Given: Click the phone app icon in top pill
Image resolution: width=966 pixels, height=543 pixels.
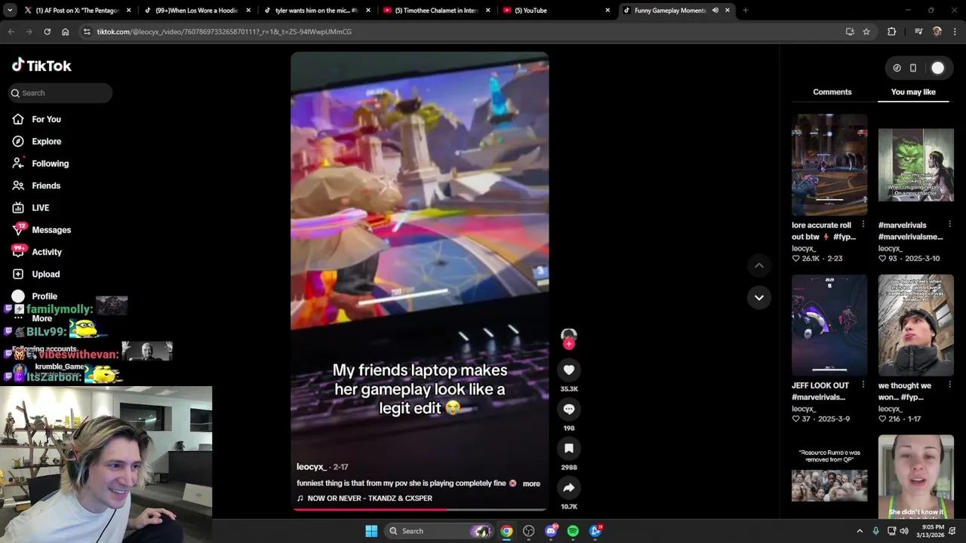Looking at the screenshot, I should click(x=913, y=68).
